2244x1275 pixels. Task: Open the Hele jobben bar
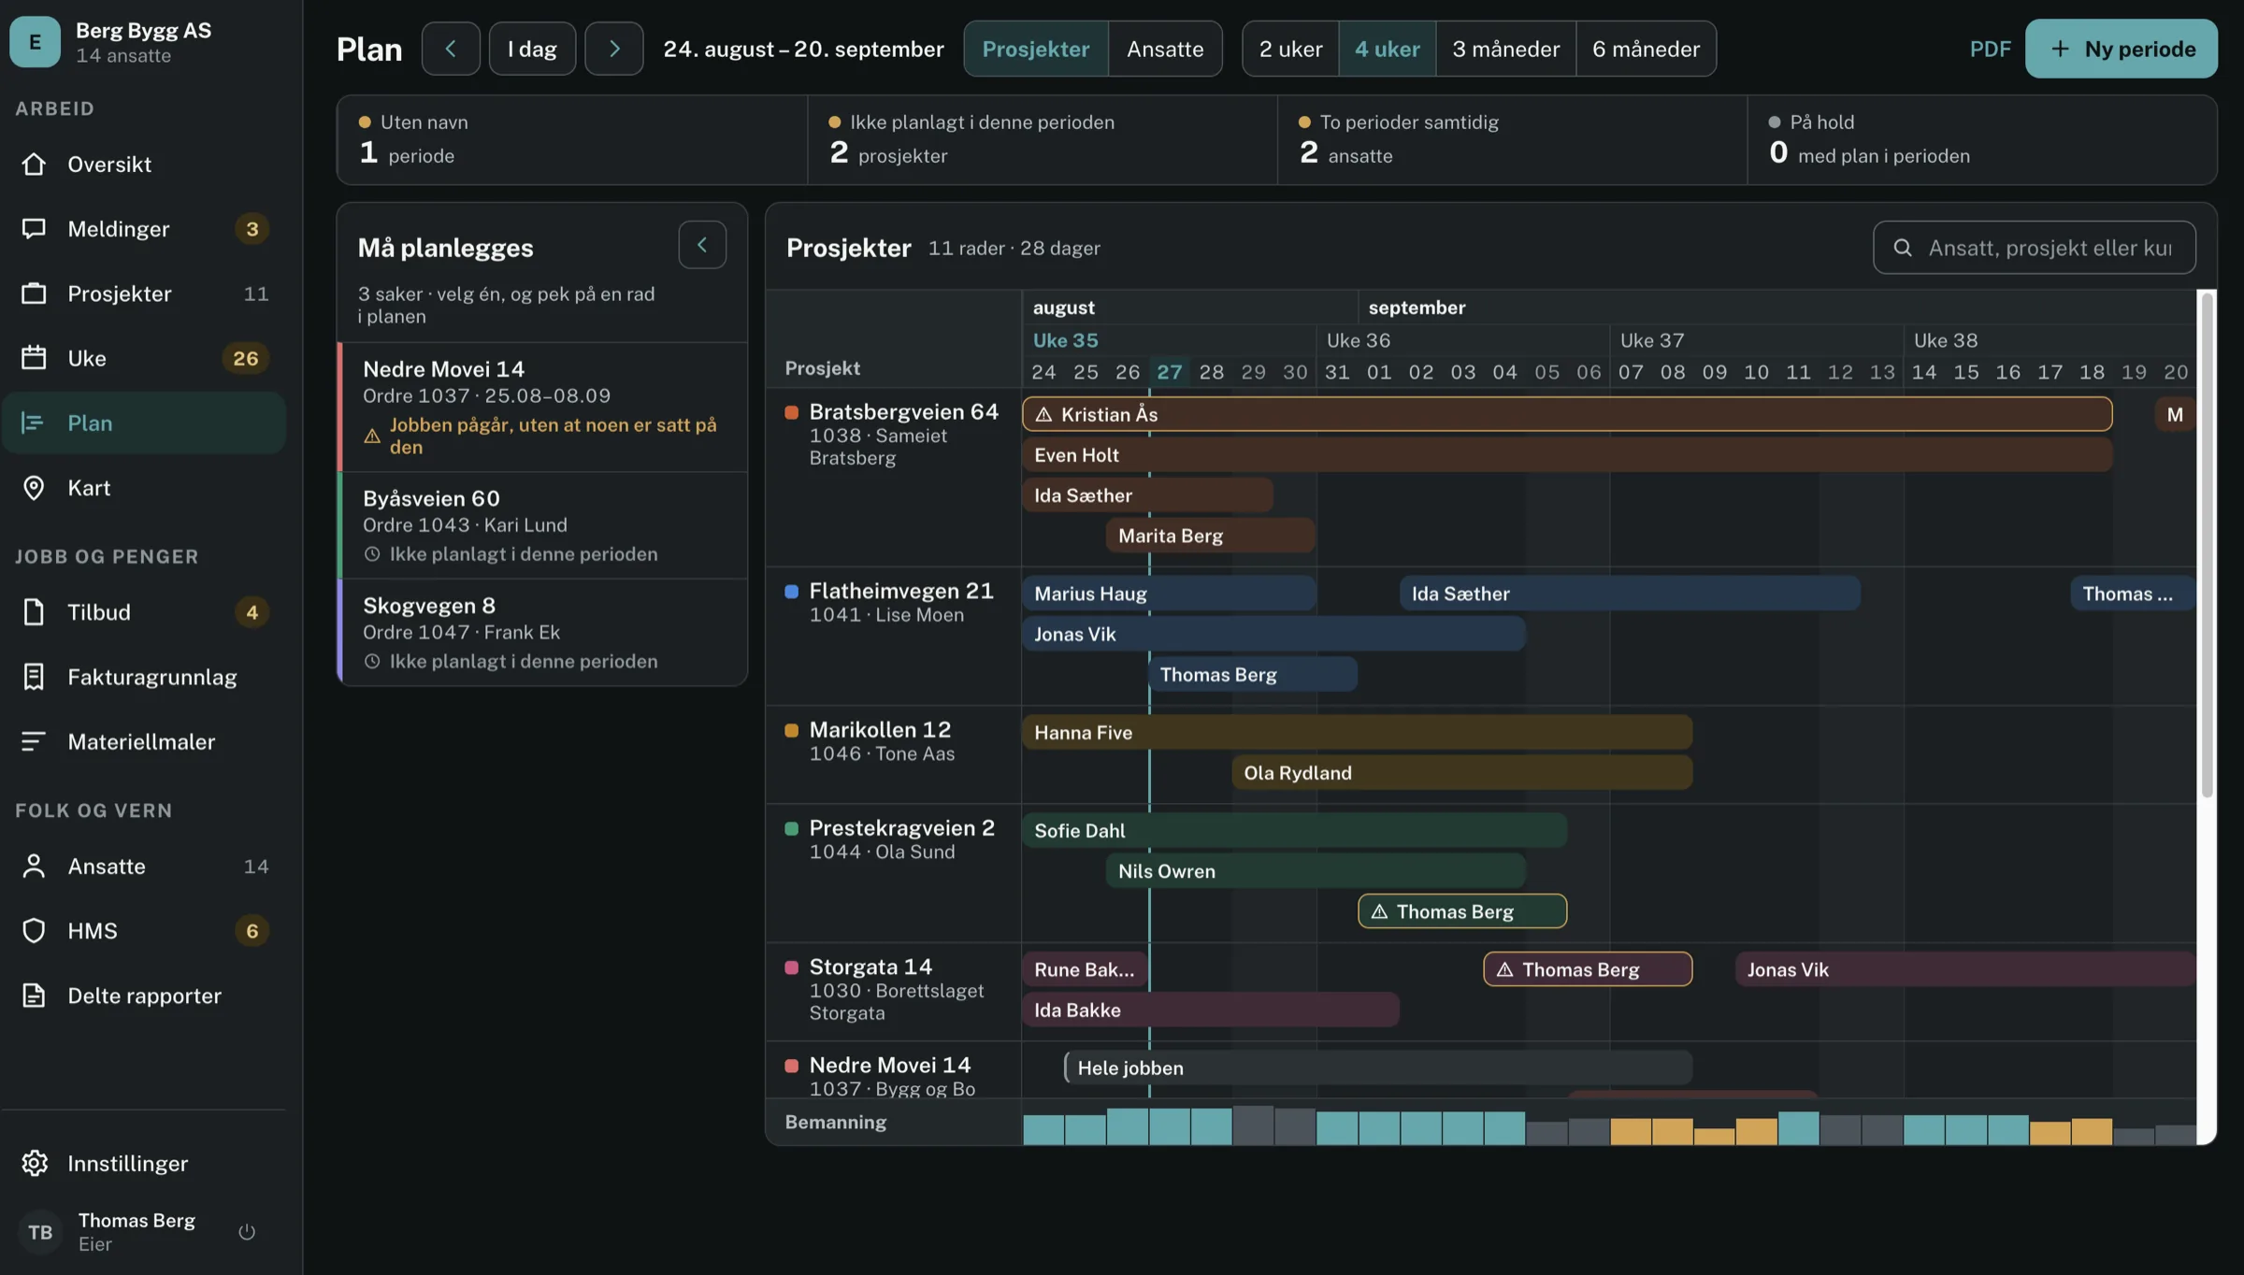click(1378, 1067)
